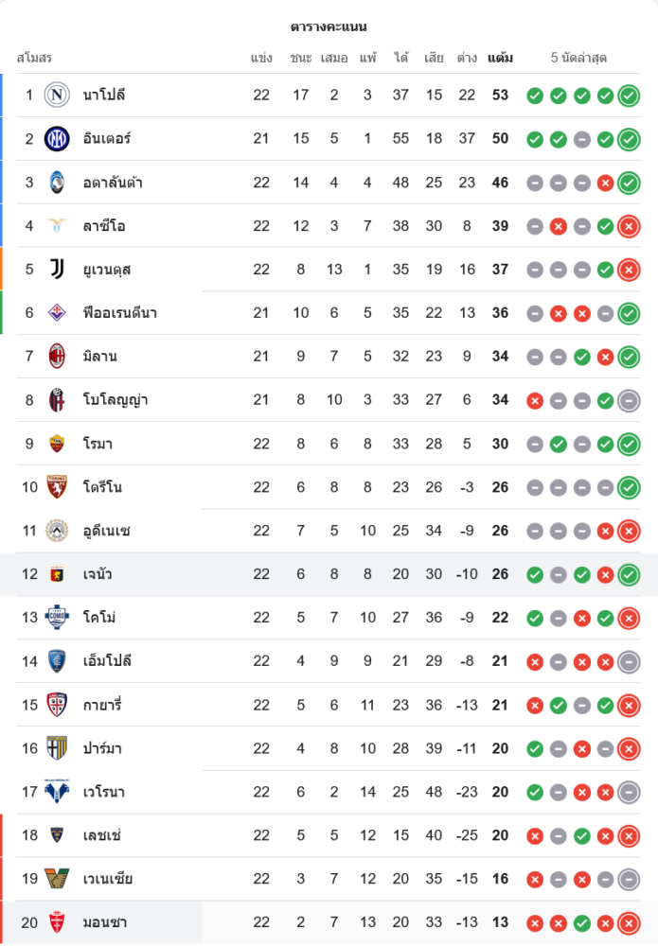Click the ตารางคะแนน table title
Viewport: 658px width, 946px height.
329,26
